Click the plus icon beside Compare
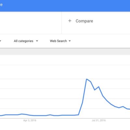 point(70,21)
